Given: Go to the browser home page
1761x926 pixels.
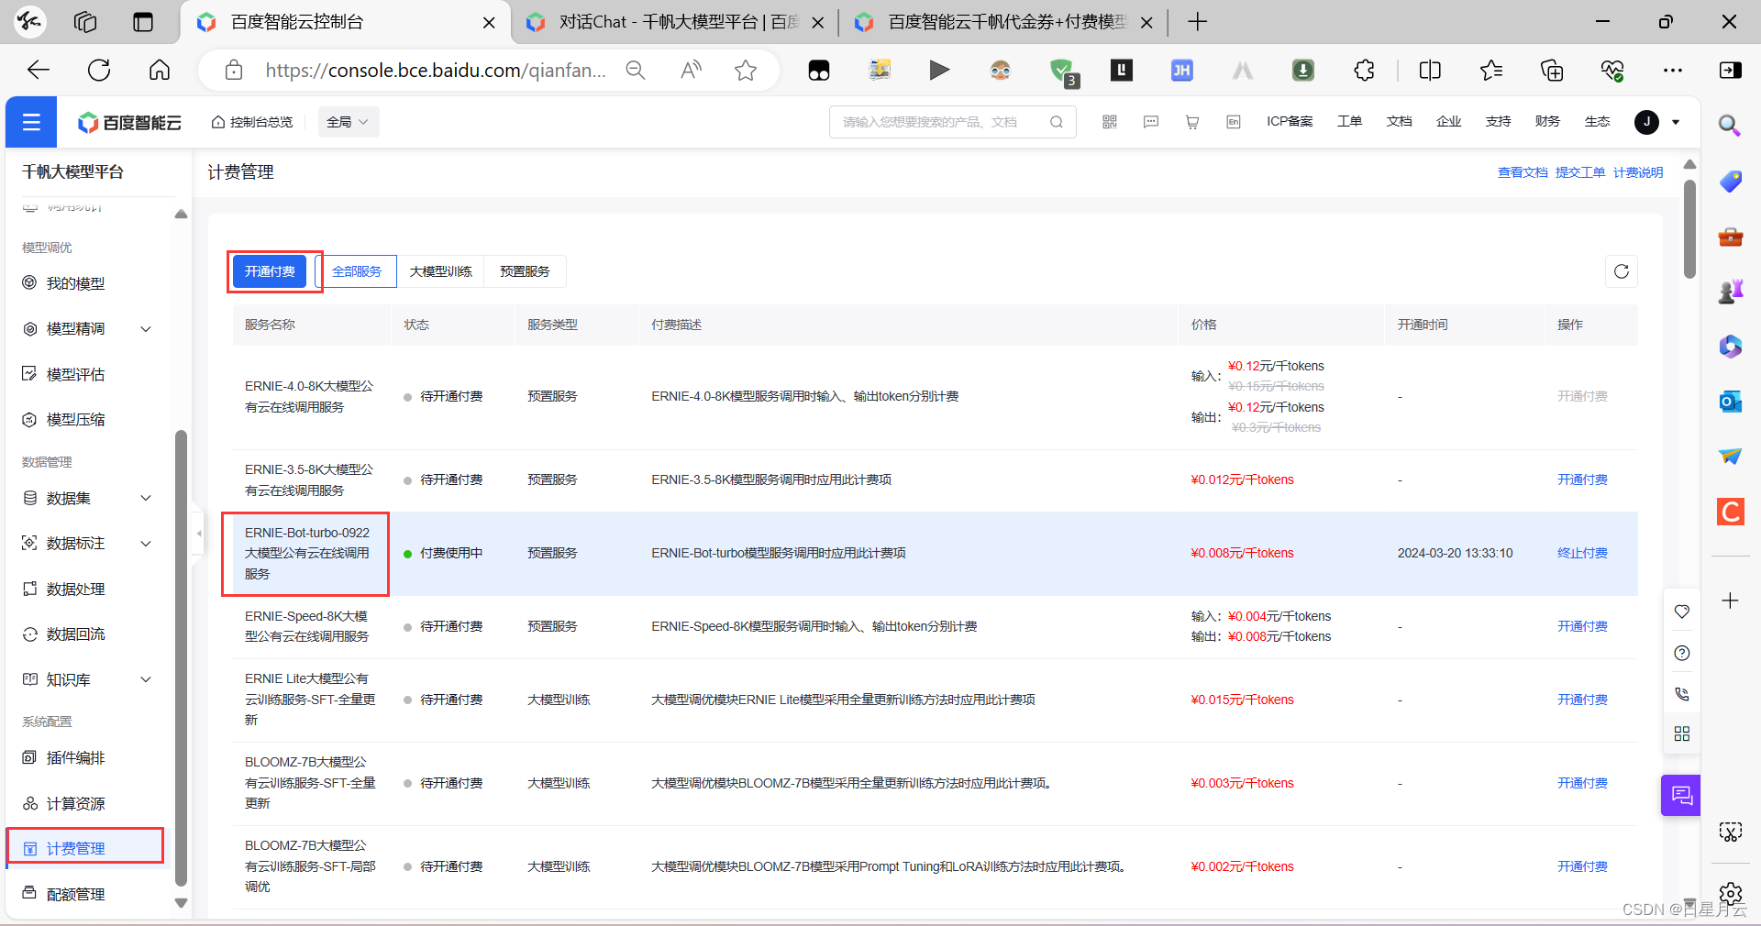Looking at the screenshot, I should point(160,70).
